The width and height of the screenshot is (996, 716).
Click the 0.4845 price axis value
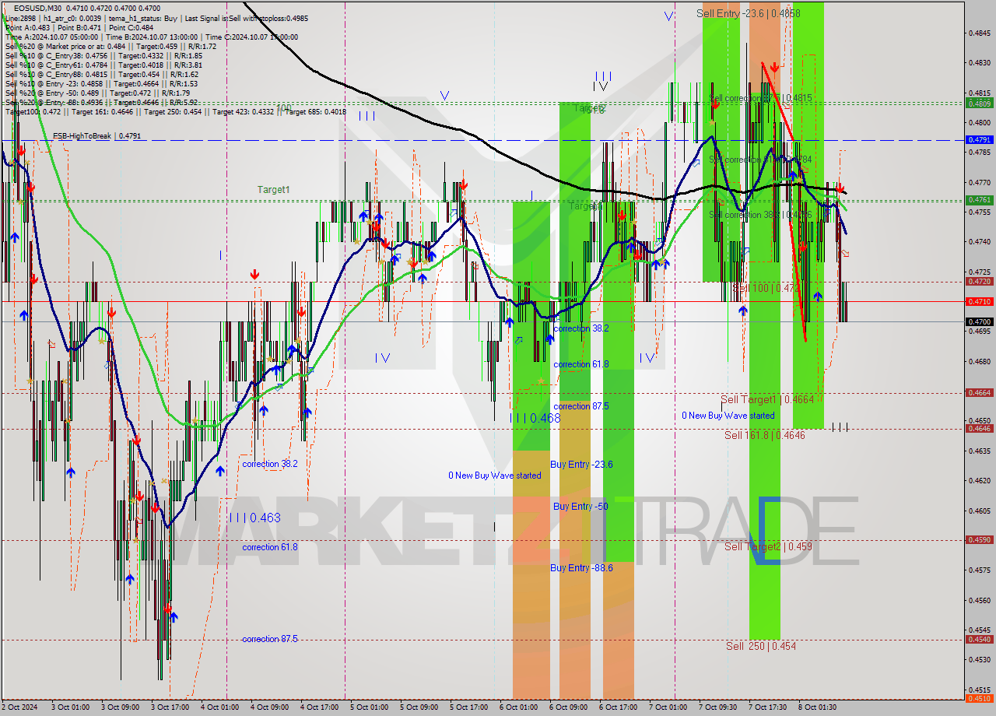[x=979, y=33]
